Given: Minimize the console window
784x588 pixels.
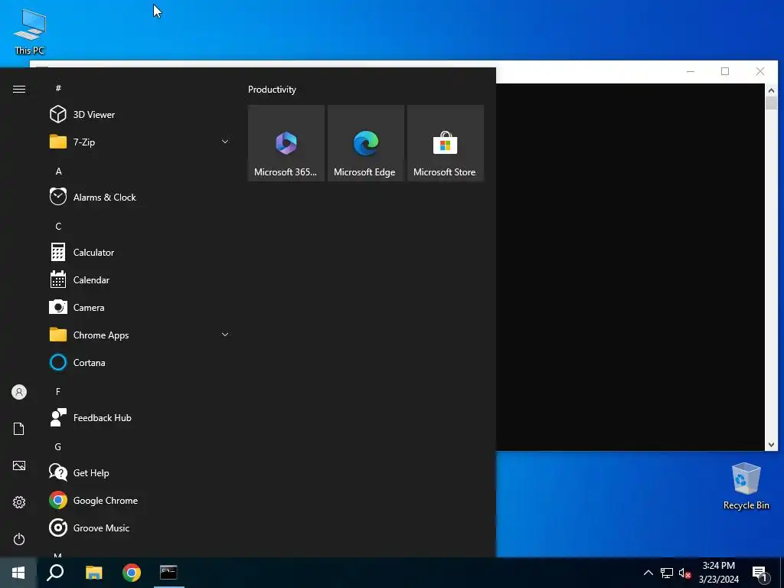Looking at the screenshot, I should pos(691,71).
